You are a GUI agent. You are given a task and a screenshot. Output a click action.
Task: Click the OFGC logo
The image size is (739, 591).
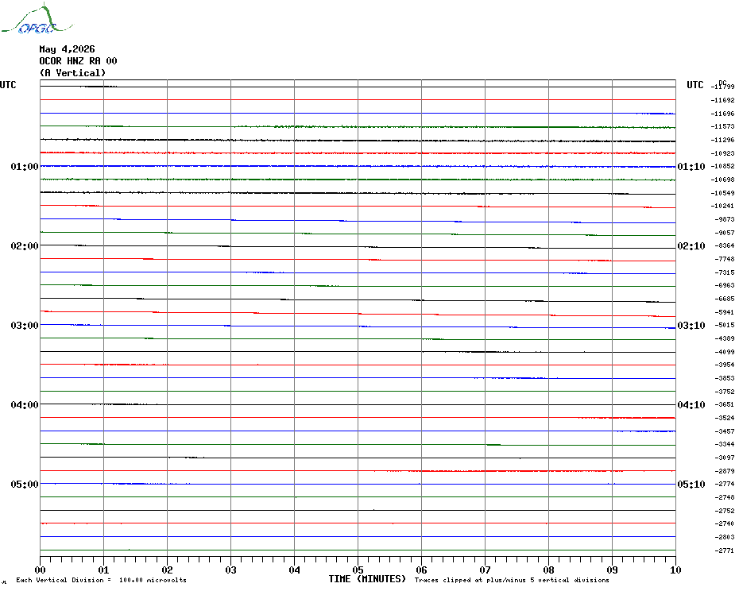[x=37, y=20]
